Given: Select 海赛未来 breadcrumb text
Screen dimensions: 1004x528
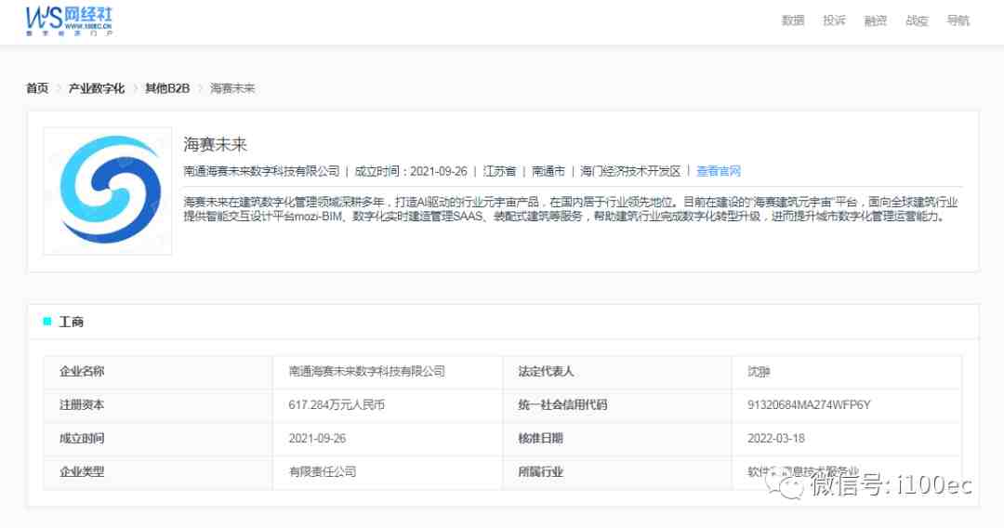Looking at the screenshot, I should 232,88.
